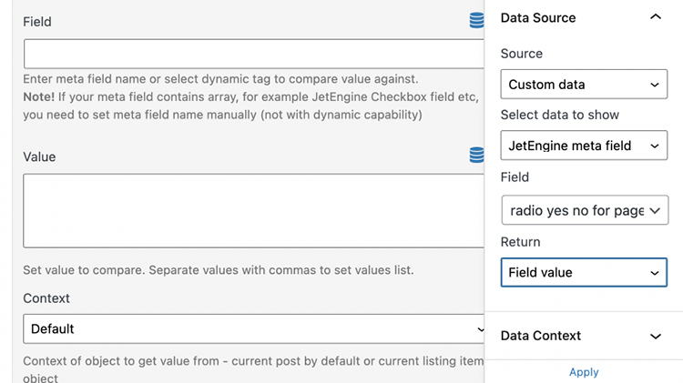
Task: Click 'Context of object to get value' description
Action: [x=253, y=369]
